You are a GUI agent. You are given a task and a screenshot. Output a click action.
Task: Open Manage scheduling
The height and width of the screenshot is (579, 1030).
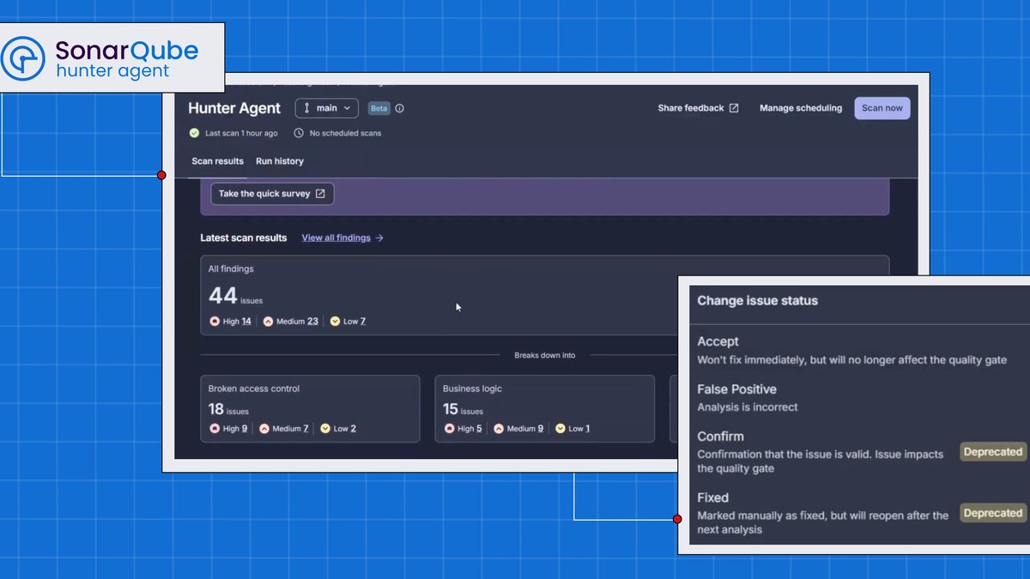pyautogui.click(x=801, y=108)
